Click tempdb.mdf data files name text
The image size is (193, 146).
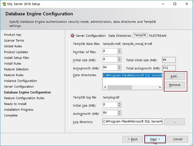tap(127, 44)
